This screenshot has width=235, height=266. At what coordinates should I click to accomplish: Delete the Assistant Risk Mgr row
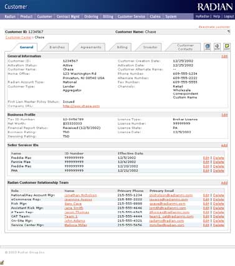click(x=219, y=208)
